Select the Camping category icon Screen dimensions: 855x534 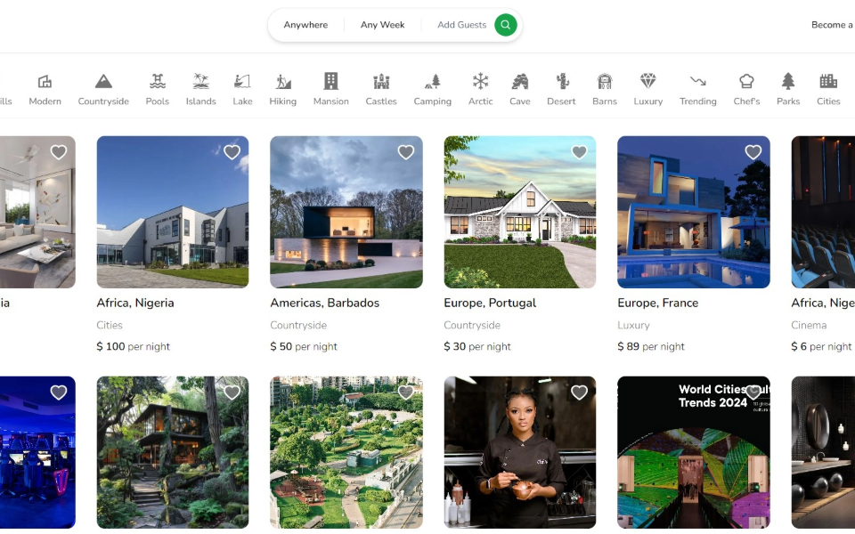point(432,88)
